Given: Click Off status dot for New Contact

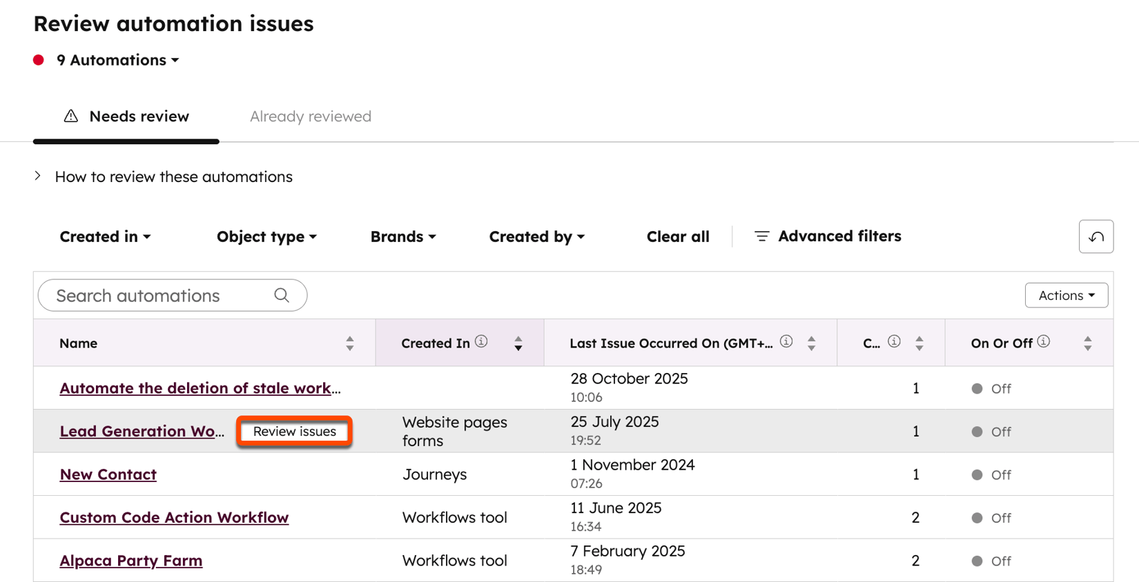Looking at the screenshot, I should coord(977,474).
